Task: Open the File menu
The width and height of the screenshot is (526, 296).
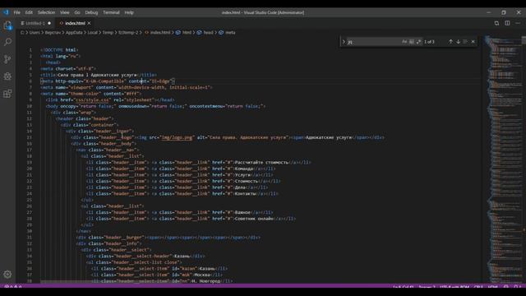Action: [x=16, y=12]
